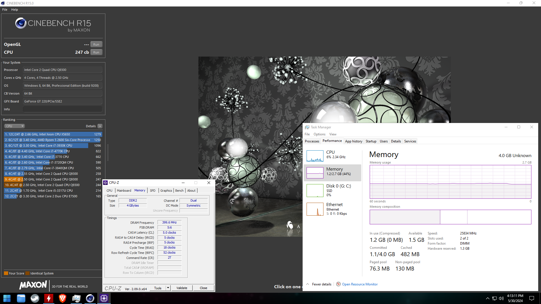Show hidden tray icons chevron
Image resolution: width=541 pixels, height=304 pixels.
pyautogui.click(x=488, y=298)
